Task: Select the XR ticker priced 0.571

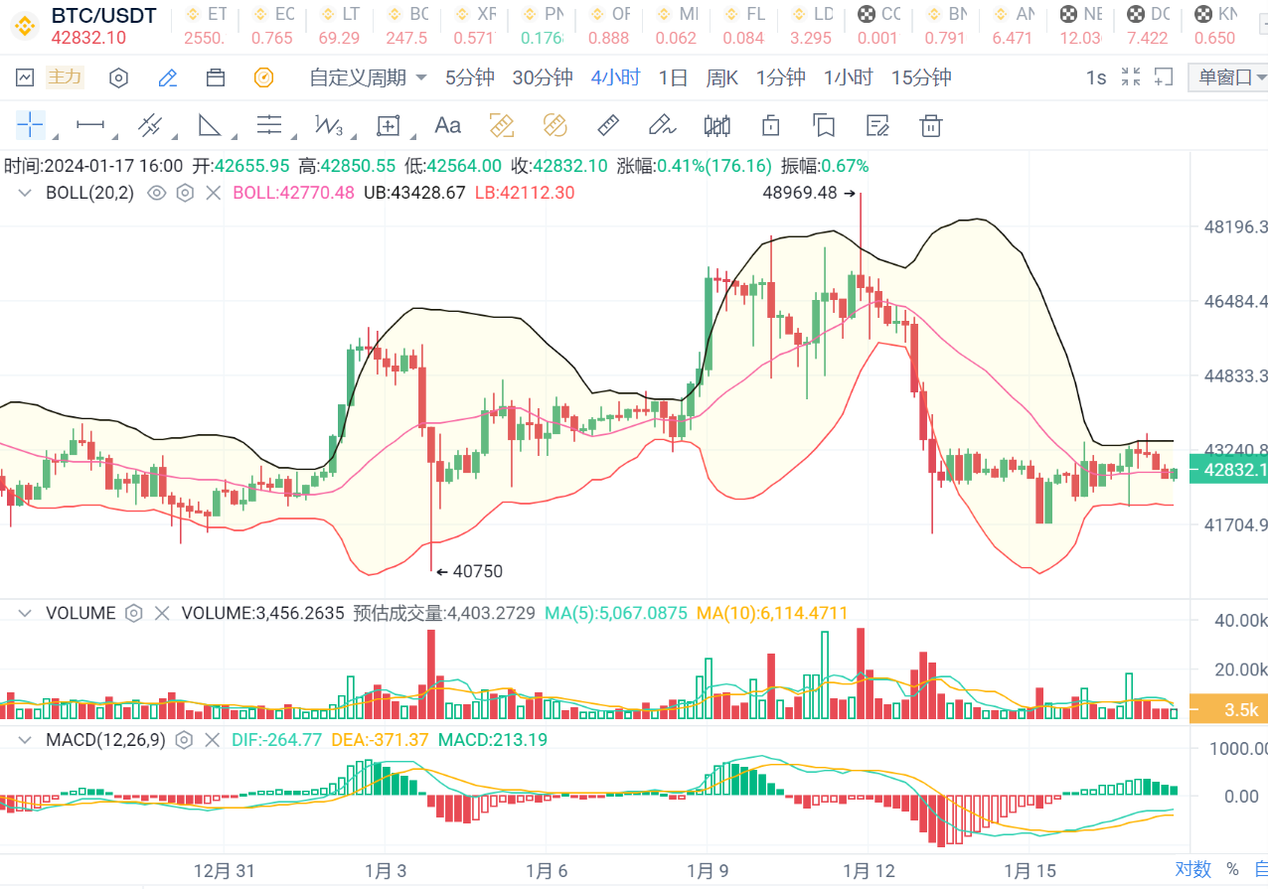Action: pyautogui.click(x=476, y=26)
